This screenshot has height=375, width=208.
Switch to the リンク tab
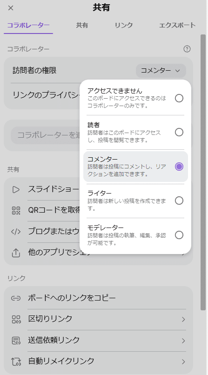[124, 25]
